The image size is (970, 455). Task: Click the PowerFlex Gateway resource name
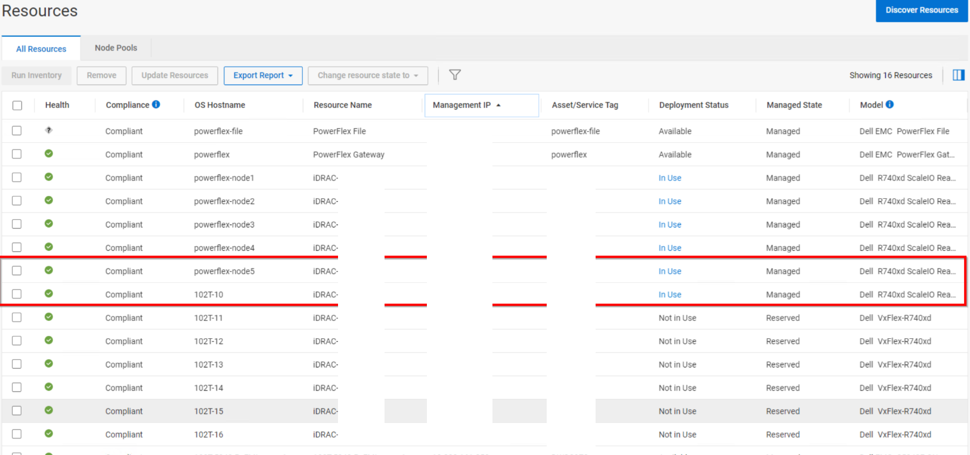click(x=349, y=155)
